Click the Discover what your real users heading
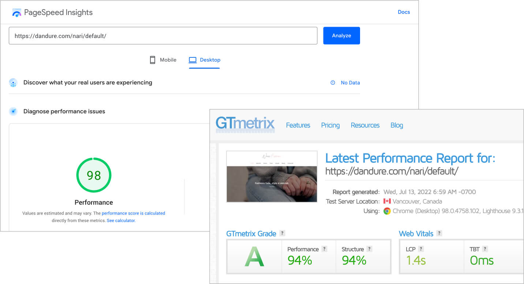The image size is (524, 284). [88, 83]
